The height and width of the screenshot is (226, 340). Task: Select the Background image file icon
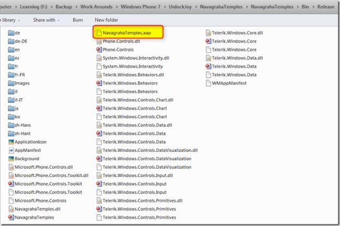(x=11, y=159)
